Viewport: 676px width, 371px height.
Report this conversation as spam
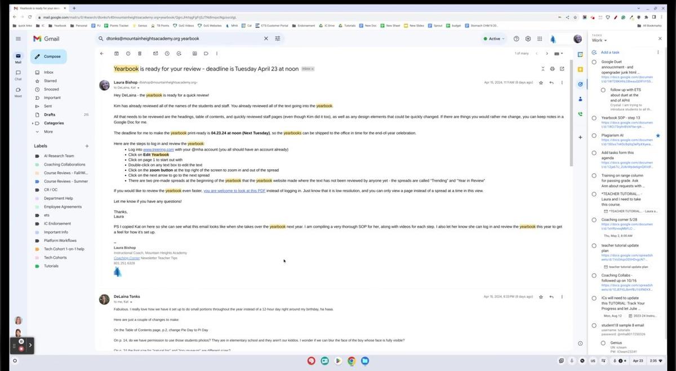(x=128, y=54)
